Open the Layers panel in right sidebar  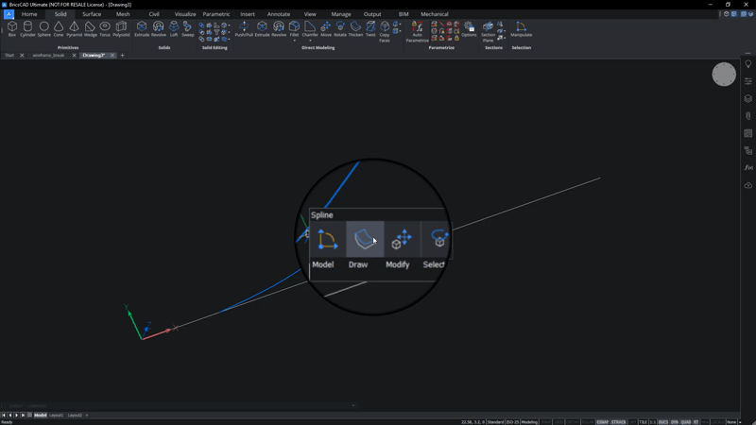tap(747, 98)
